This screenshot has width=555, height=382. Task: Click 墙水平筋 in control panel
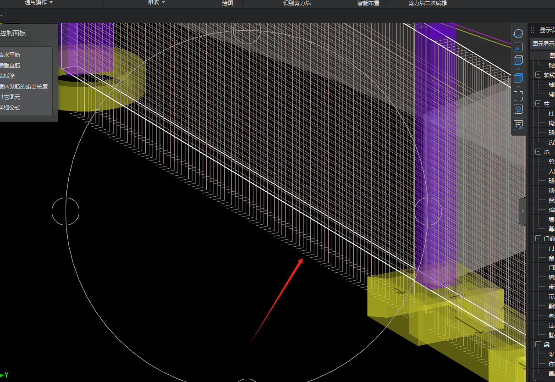click(10, 55)
